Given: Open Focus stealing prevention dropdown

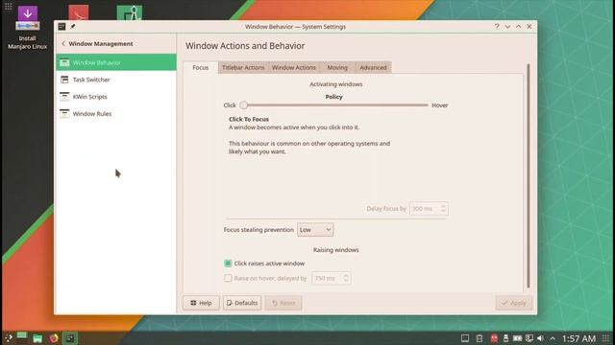Looking at the screenshot, I should pyautogui.click(x=315, y=230).
